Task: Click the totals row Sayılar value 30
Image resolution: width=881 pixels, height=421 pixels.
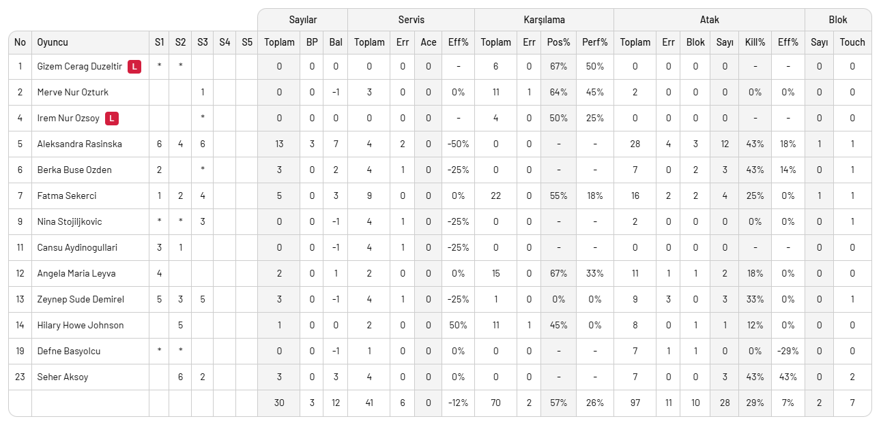Action: pyautogui.click(x=279, y=403)
